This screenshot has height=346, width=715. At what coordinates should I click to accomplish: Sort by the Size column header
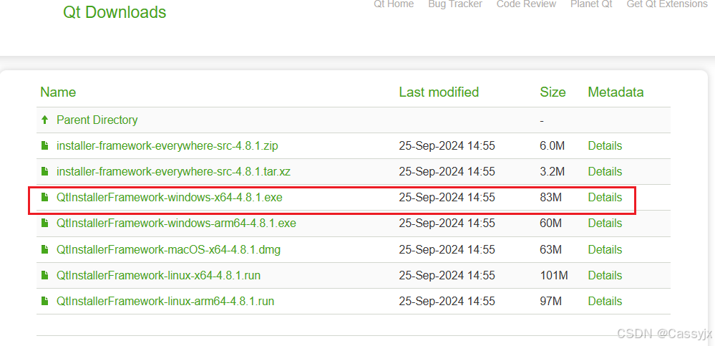point(553,92)
